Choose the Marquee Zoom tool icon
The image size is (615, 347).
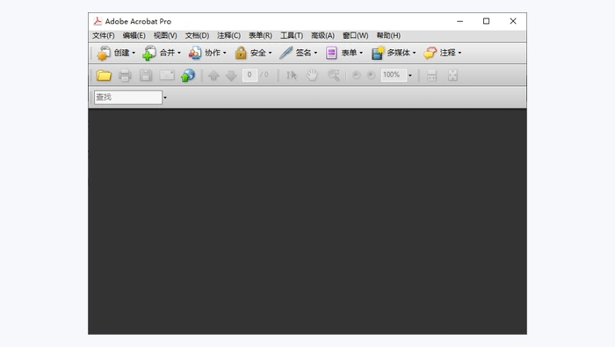tap(334, 76)
